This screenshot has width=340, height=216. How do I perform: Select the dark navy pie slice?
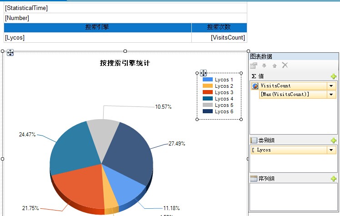pyautogui.click(x=130, y=154)
